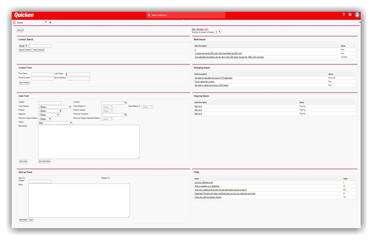Expand the Email search type dropdown

pyautogui.click(x=23, y=46)
